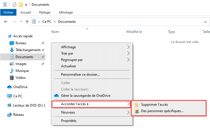Open the Fichier ribbon tab

coord(8,12)
